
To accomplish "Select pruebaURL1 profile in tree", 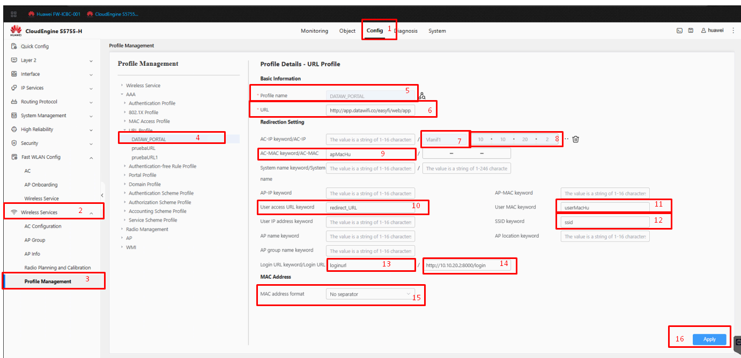I will [x=145, y=157].
